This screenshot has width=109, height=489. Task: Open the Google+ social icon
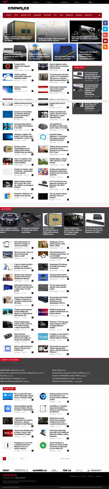105,35
